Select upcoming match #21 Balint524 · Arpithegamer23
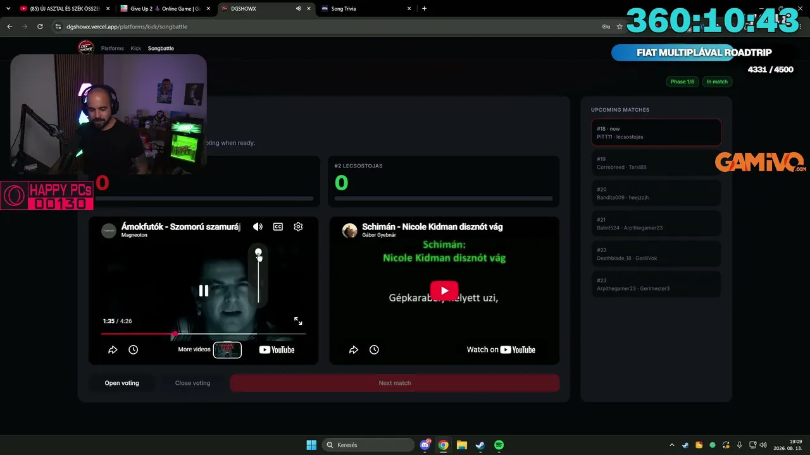The height and width of the screenshot is (455, 810). point(656,224)
